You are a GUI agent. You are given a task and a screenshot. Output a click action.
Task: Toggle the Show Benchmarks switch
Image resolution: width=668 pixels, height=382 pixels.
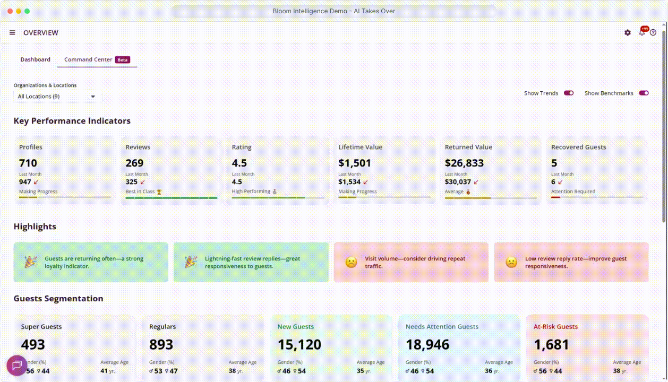[644, 93]
